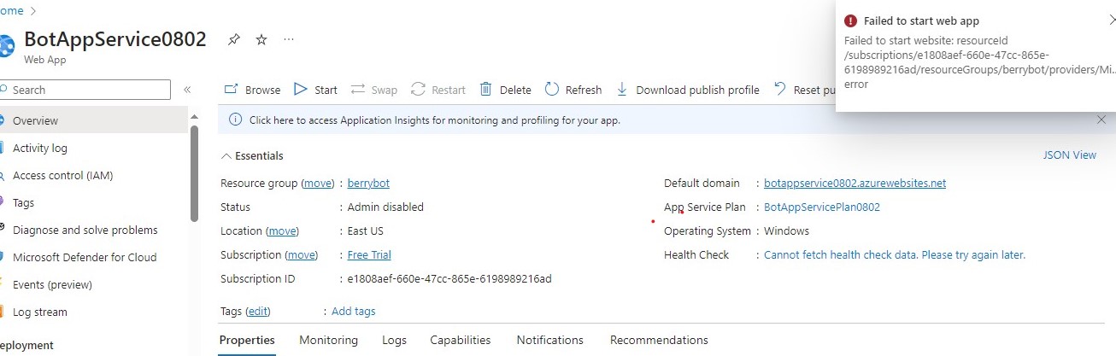Image resolution: width=1116 pixels, height=356 pixels.
Task: Switch to the Properties tab
Action: [247, 340]
